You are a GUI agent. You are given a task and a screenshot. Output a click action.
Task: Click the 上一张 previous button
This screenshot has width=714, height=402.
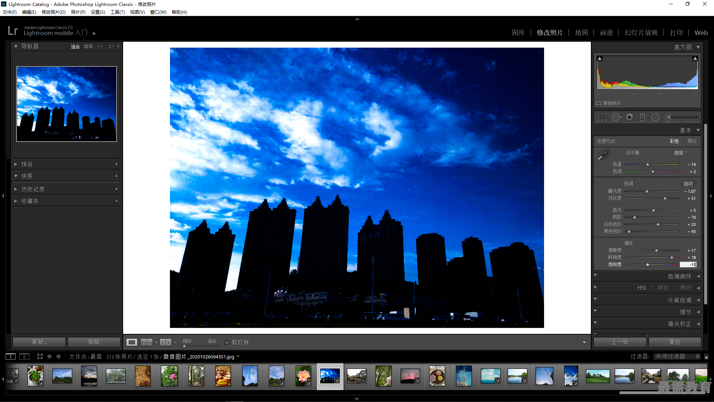click(x=620, y=342)
